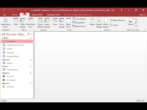Click the All Access Objects title
Screen dimensions: 147x110
tap(14, 34)
